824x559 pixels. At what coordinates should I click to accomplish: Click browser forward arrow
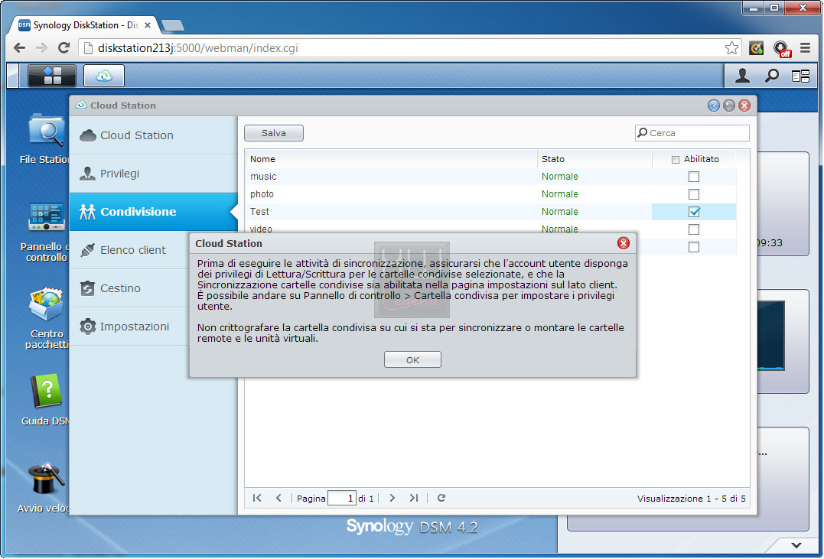click(41, 48)
